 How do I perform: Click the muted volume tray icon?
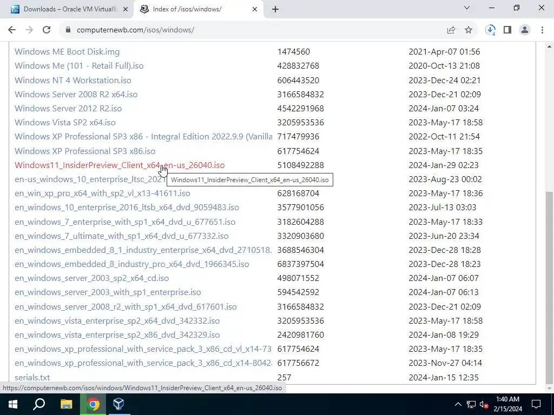click(x=484, y=404)
